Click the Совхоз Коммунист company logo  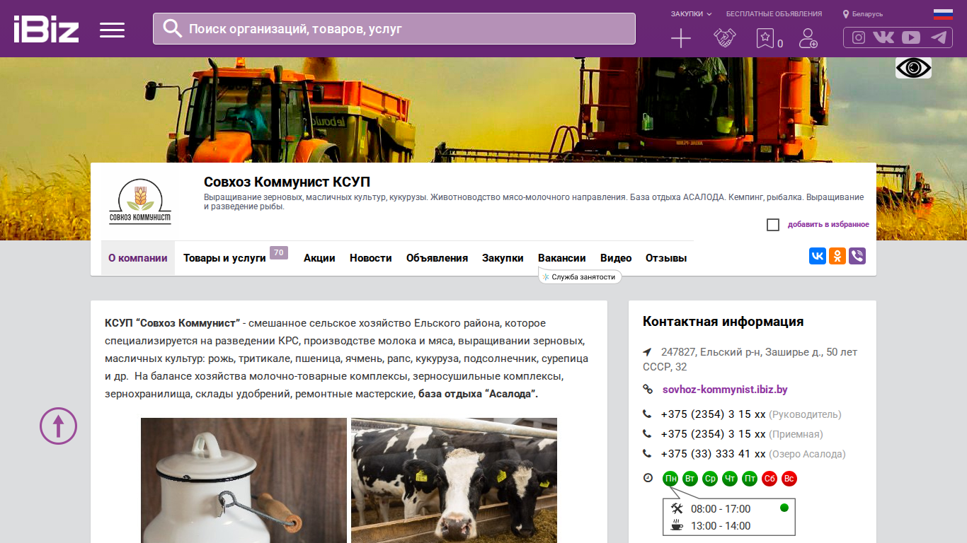click(x=140, y=203)
